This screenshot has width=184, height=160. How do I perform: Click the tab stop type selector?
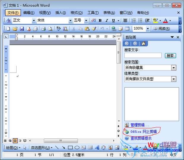(6, 36)
